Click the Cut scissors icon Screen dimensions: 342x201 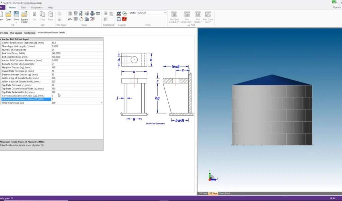(34, 14)
